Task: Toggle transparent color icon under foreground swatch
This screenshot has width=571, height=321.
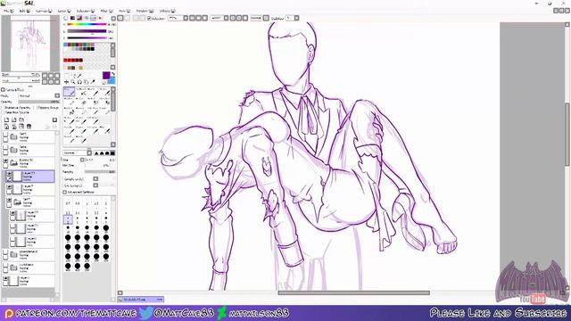Action: pos(104,82)
